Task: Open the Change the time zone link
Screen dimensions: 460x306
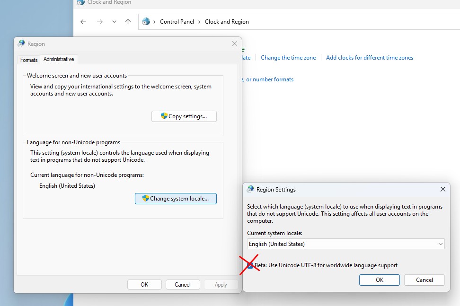Action: pyautogui.click(x=288, y=58)
